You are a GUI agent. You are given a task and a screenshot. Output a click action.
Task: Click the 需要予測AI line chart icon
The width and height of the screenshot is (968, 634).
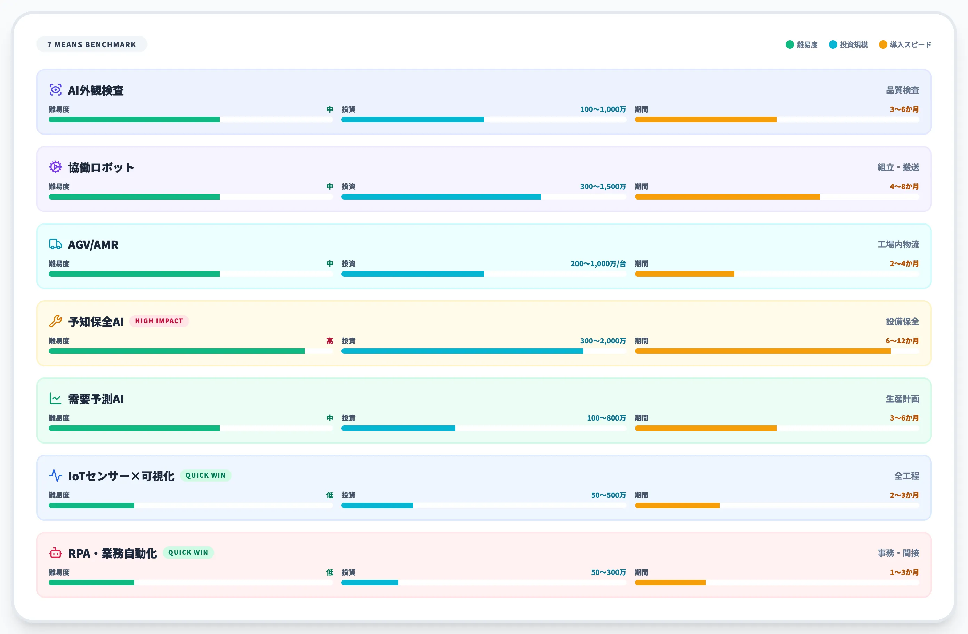click(x=55, y=399)
